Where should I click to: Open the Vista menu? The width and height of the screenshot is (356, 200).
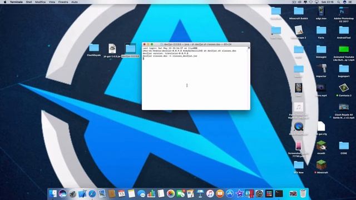52,2
